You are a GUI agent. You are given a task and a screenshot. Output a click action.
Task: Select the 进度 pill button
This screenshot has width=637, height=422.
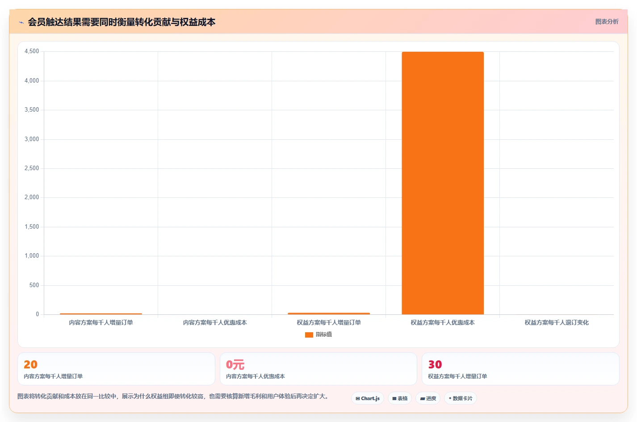(428, 398)
